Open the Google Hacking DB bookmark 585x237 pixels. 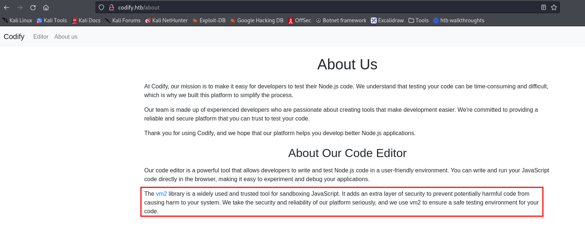coord(257,20)
